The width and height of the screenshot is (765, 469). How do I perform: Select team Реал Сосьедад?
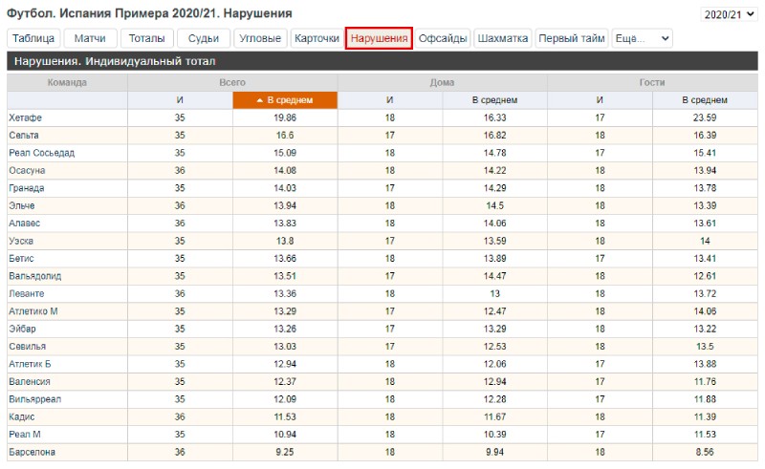tap(41, 153)
